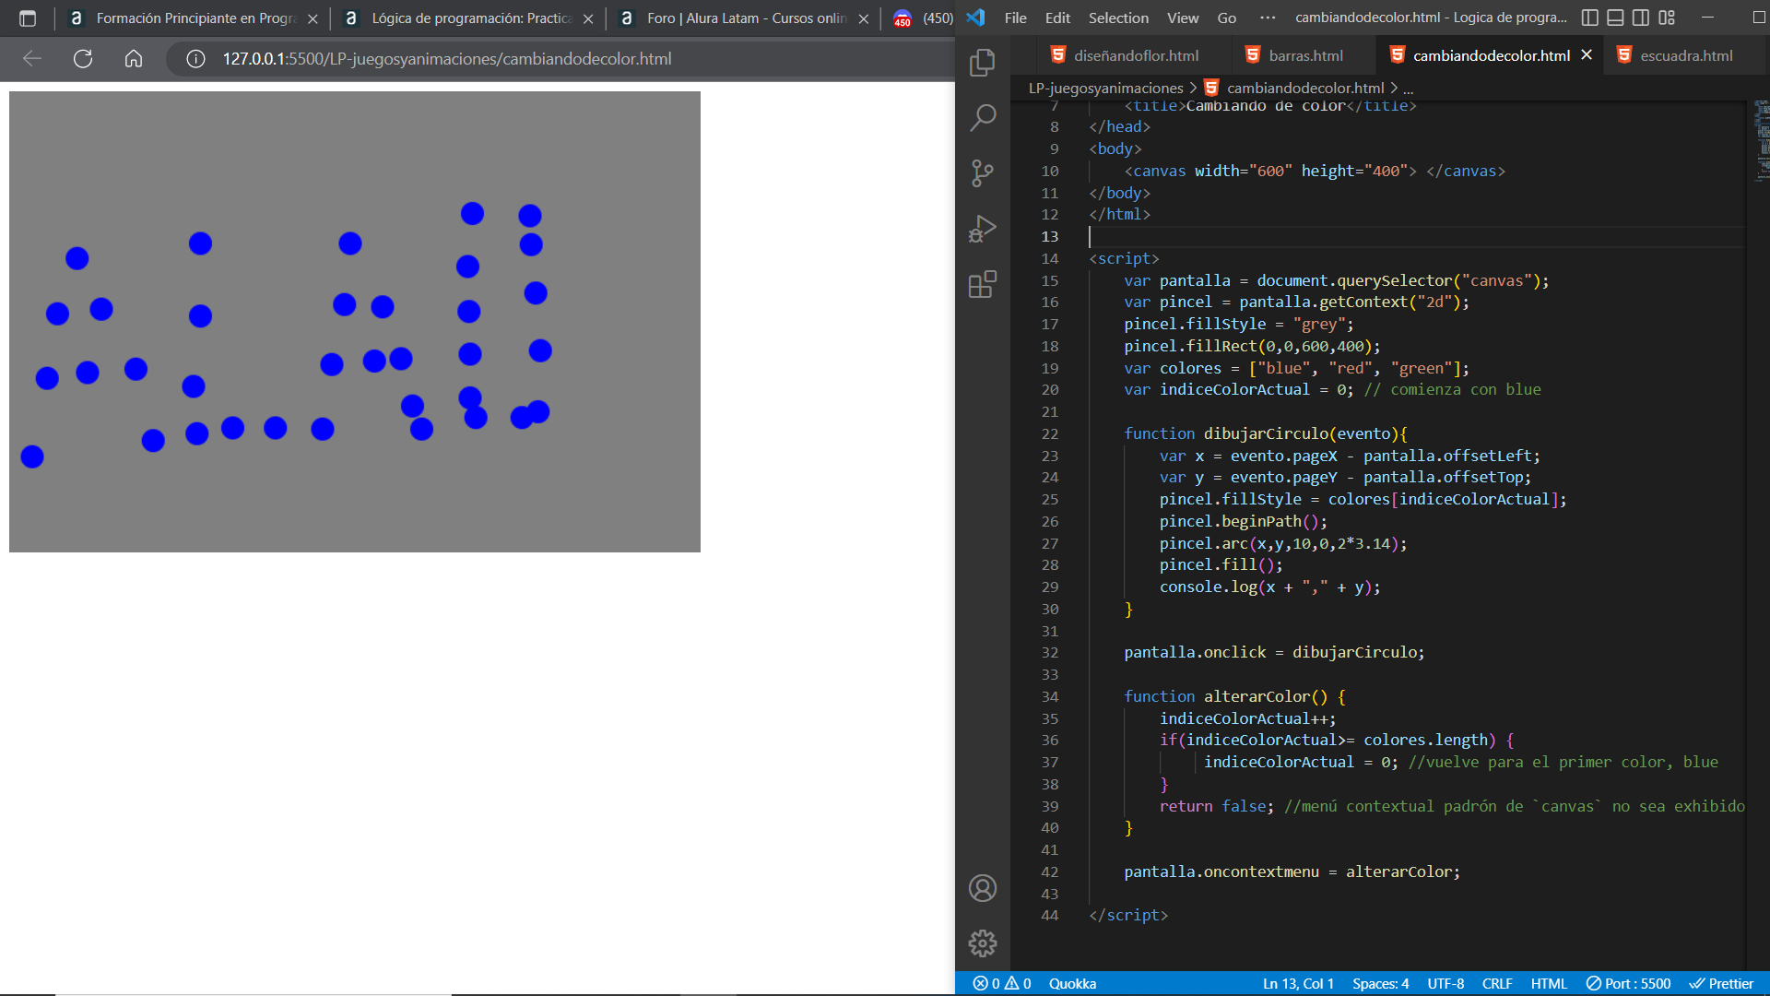Close the Lógica de programación browser tab
Screen dimensions: 1770x996
point(588,18)
